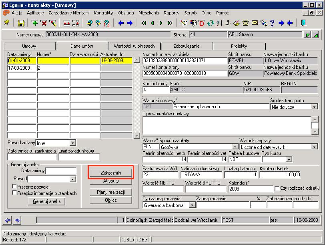The image size is (325, 245).
Task: Open the Raporty menu
Action: coord(171,13)
